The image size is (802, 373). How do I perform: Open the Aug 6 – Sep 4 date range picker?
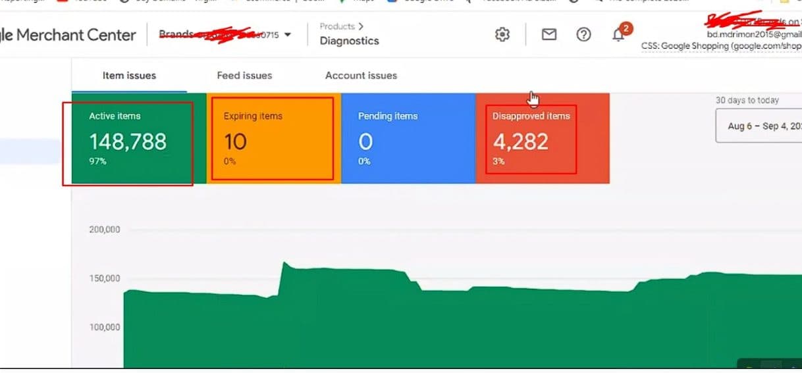pos(759,126)
